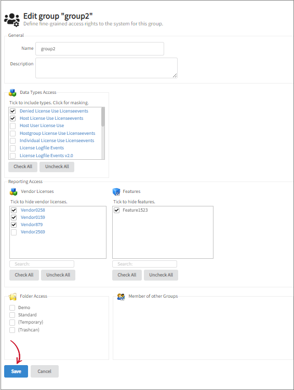
Task: Click the Name input field
Action: [x=100, y=49]
